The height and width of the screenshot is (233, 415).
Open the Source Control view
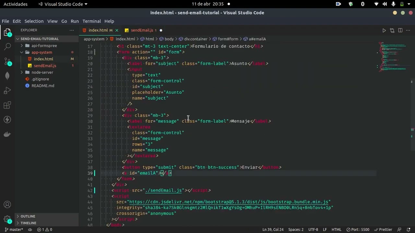point(7,61)
